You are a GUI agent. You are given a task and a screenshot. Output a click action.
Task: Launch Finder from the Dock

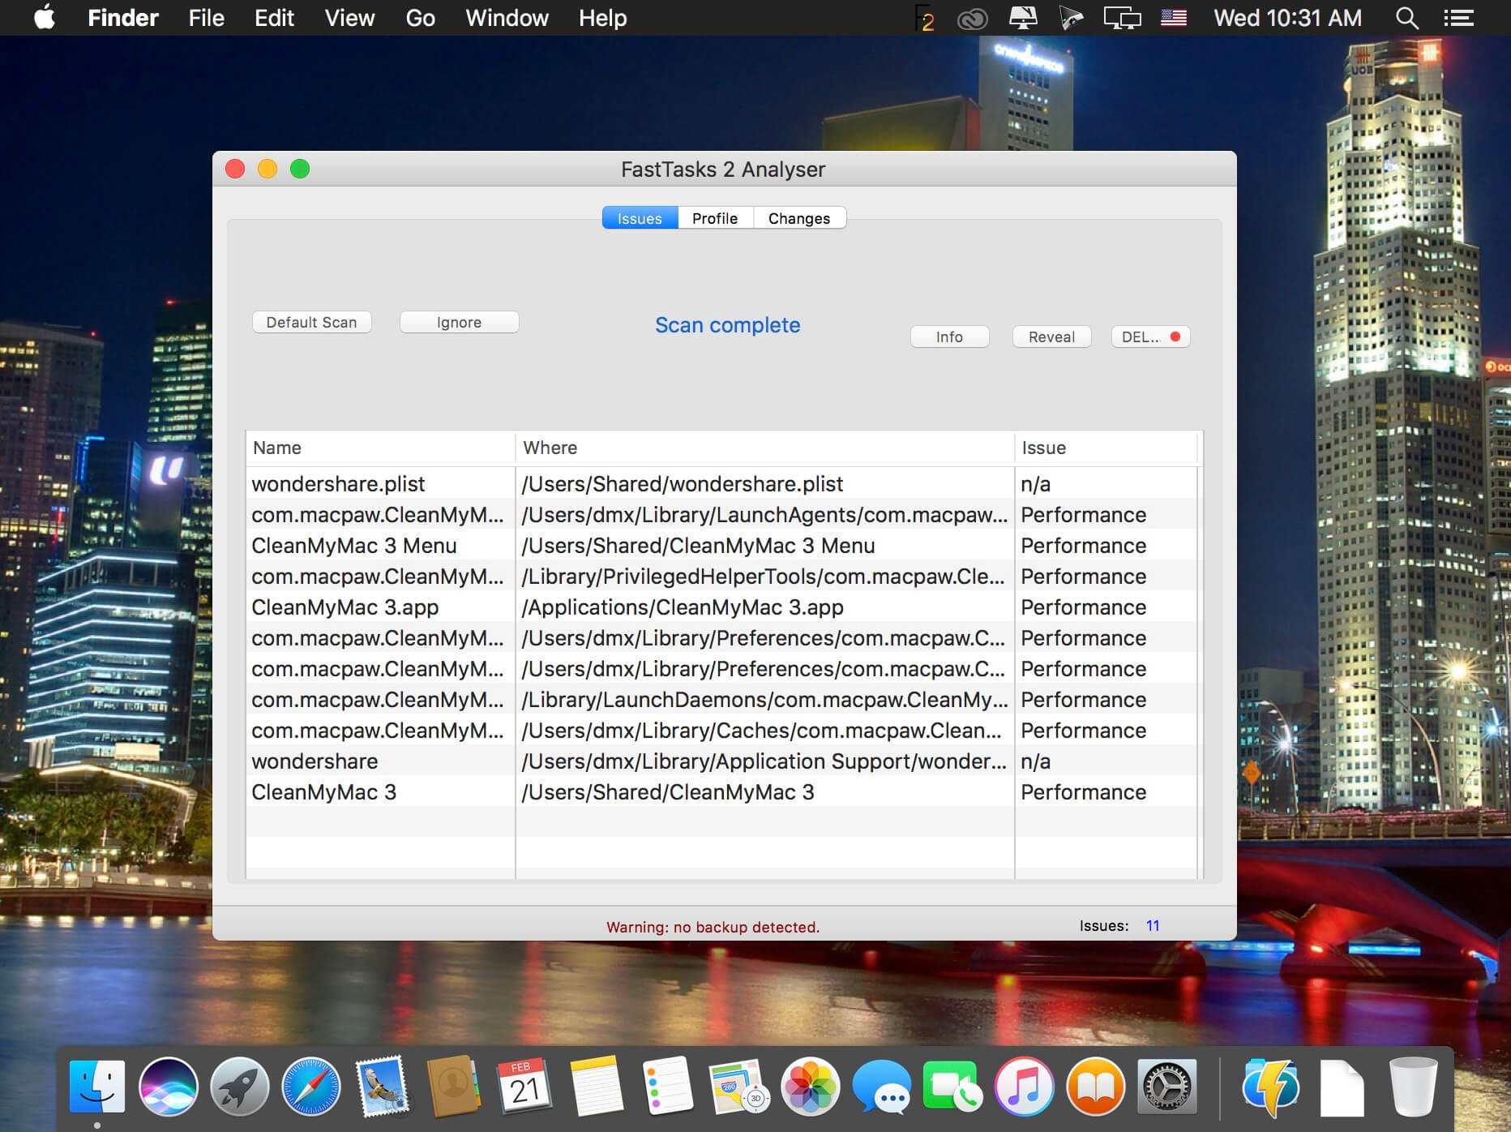point(97,1086)
